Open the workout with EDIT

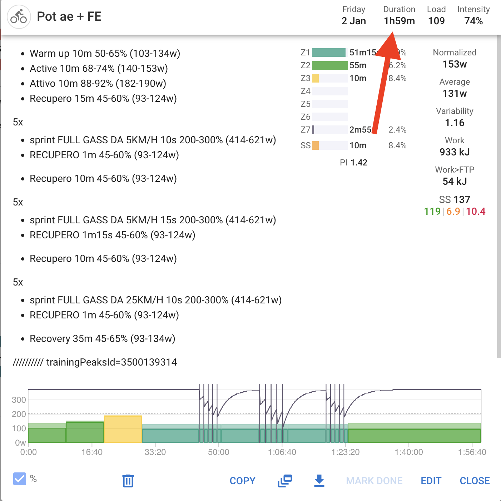[x=431, y=481]
